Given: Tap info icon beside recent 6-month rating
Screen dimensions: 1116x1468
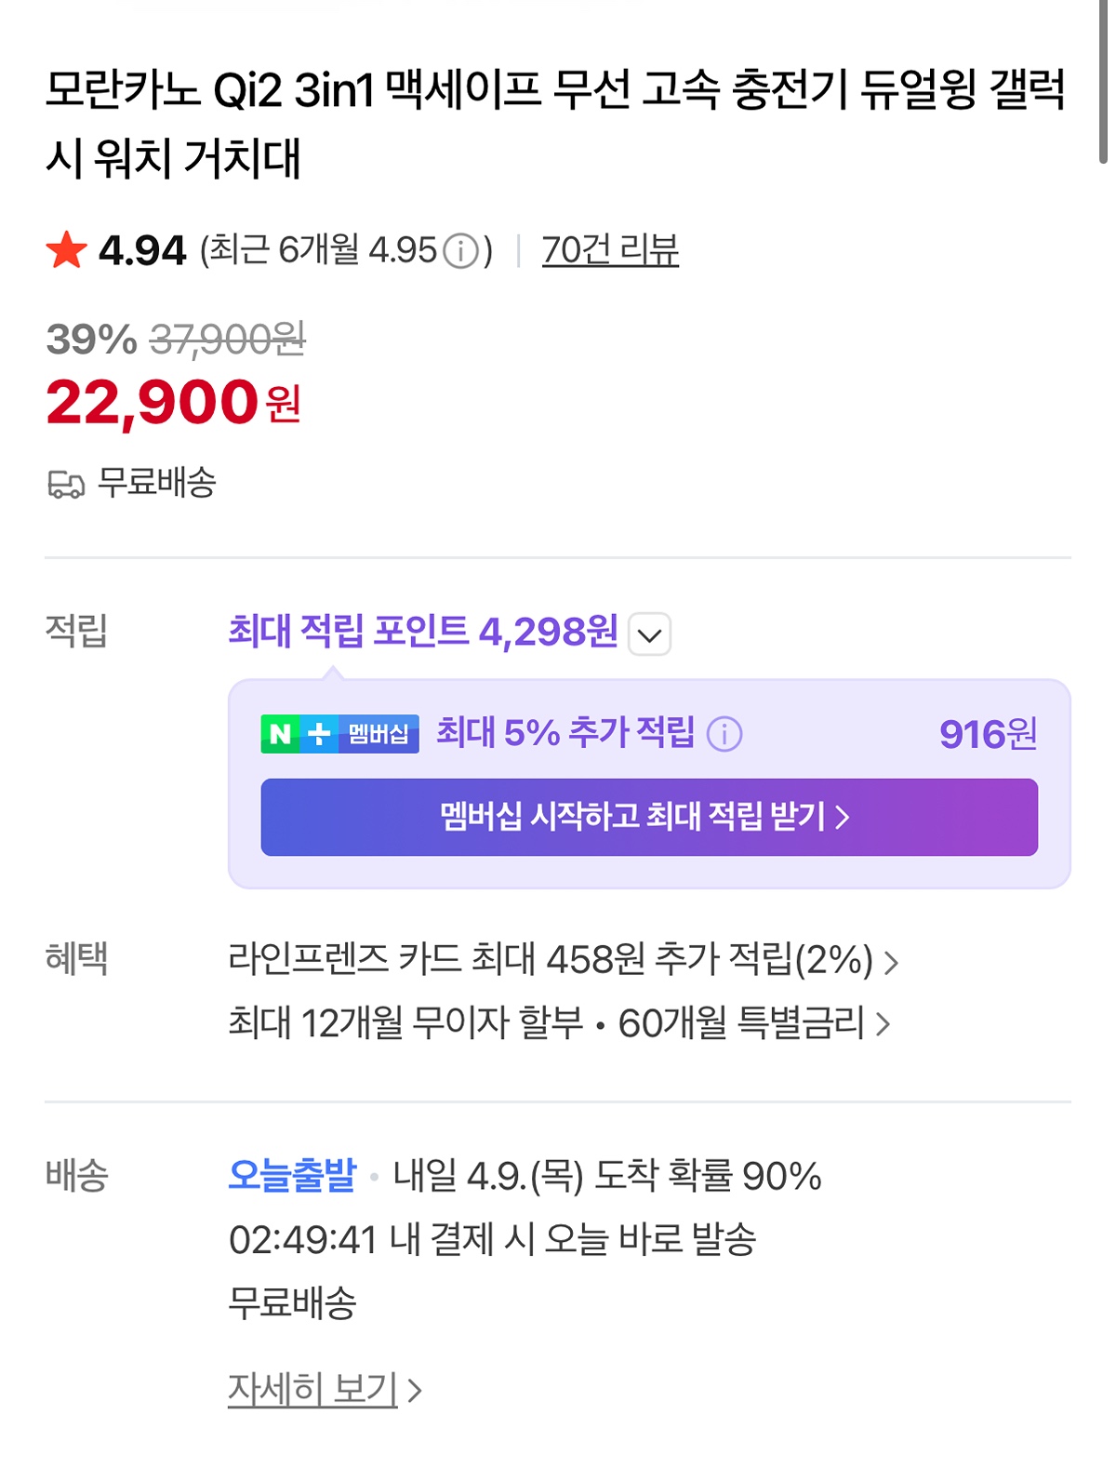Looking at the screenshot, I should (460, 251).
